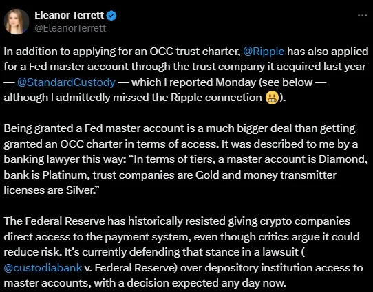Screen dimensions: 373x292
Task: Click the blue verified checkmark badge
Action: pyautogui.click(x=111, y=16)
